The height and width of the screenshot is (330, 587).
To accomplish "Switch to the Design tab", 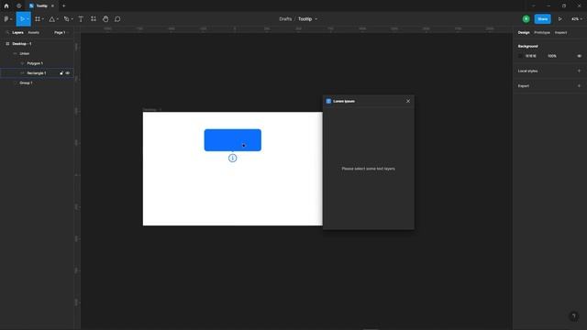I will click(524, 33).
